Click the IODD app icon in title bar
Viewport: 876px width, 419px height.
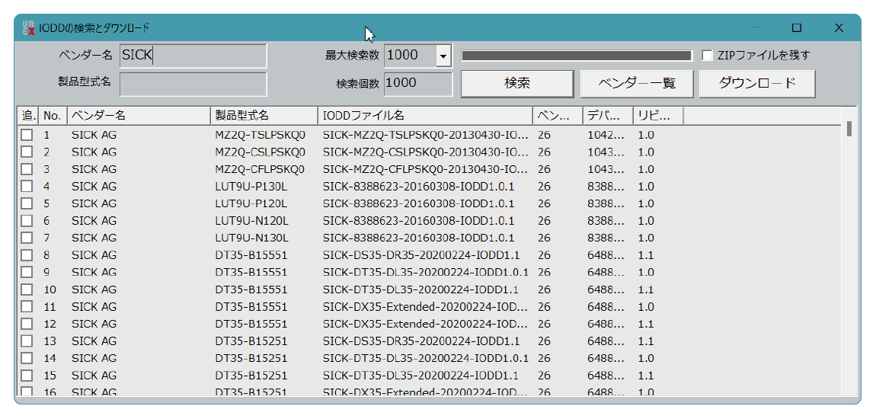coord(28,27)
